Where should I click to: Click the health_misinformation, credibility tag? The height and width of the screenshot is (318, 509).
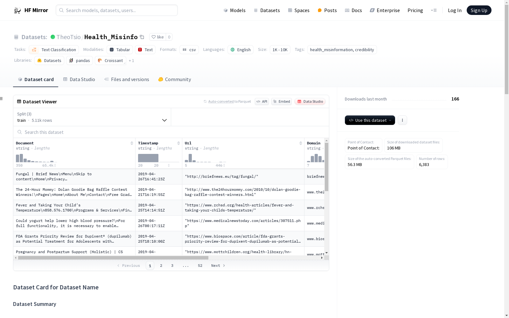coord(342,50)
